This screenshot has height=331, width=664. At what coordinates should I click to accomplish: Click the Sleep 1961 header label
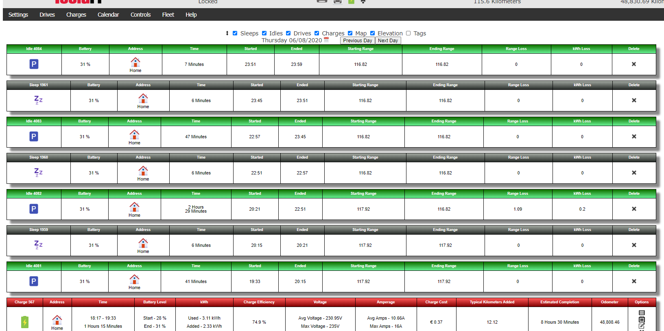point(39,85)
